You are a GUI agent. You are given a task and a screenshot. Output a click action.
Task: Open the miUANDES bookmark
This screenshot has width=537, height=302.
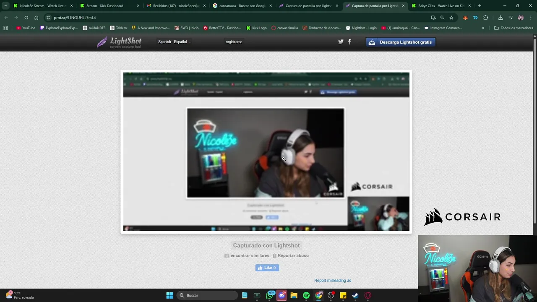(94, 28)
